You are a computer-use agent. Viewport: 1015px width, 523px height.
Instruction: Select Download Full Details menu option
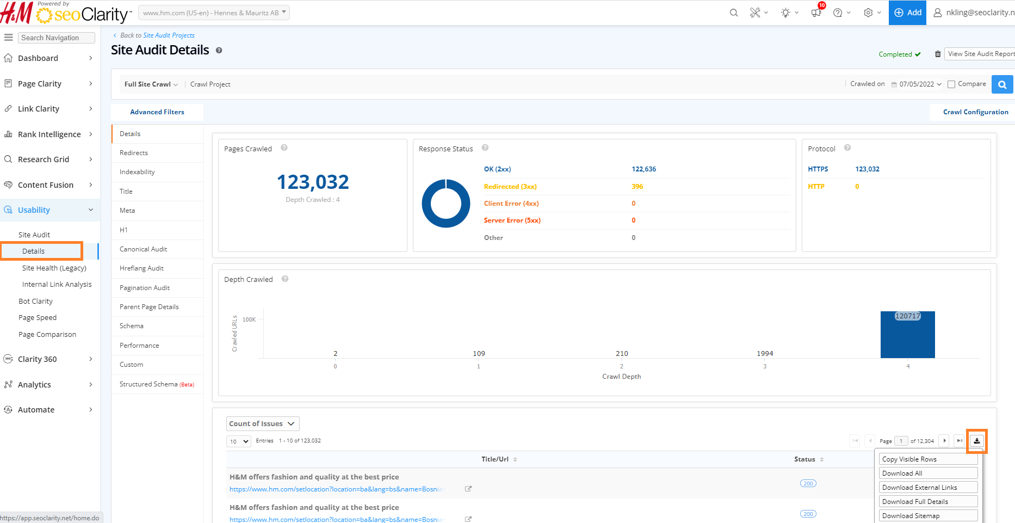coord(928,502)
